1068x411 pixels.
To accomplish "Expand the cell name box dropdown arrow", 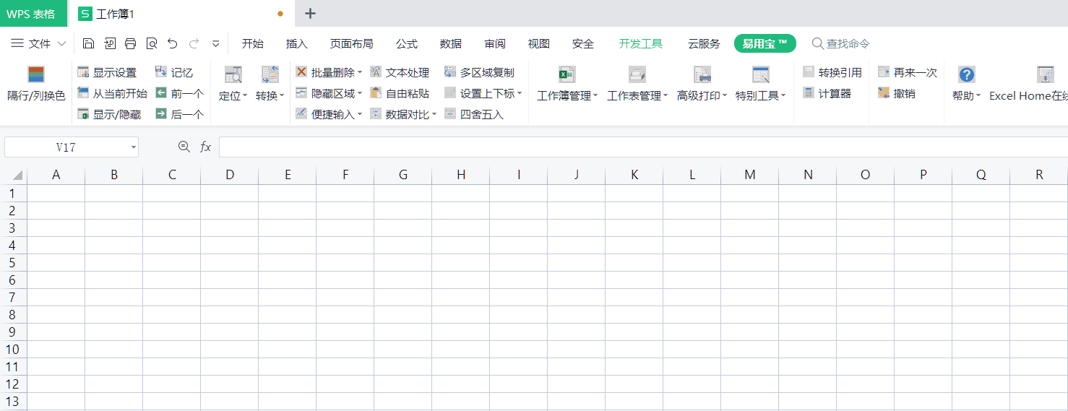I will click(134, 147).
